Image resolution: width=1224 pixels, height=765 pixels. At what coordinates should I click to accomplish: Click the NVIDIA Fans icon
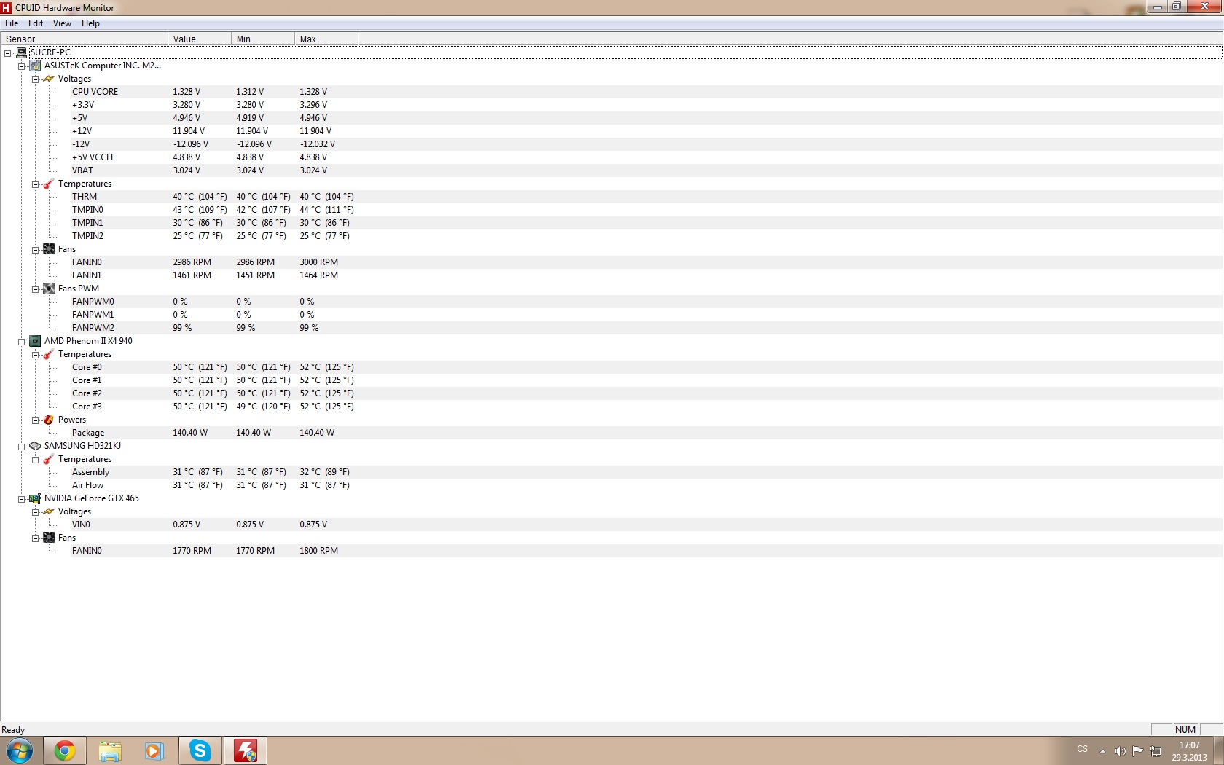click(49, 538)
